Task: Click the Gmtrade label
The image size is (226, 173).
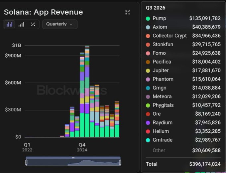Action: point(163,140)
